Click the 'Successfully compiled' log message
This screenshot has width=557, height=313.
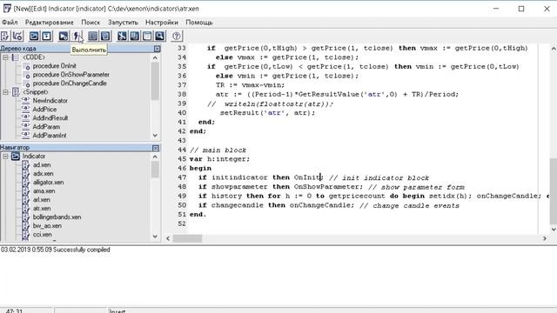(x=81, y=250)
